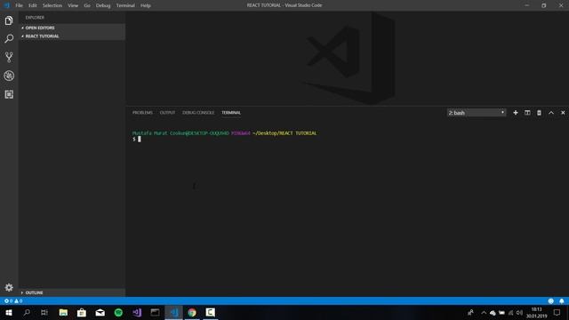Open Task View on taskbar
This screenshot has height=320, width=569.
[x=44, y=312]
